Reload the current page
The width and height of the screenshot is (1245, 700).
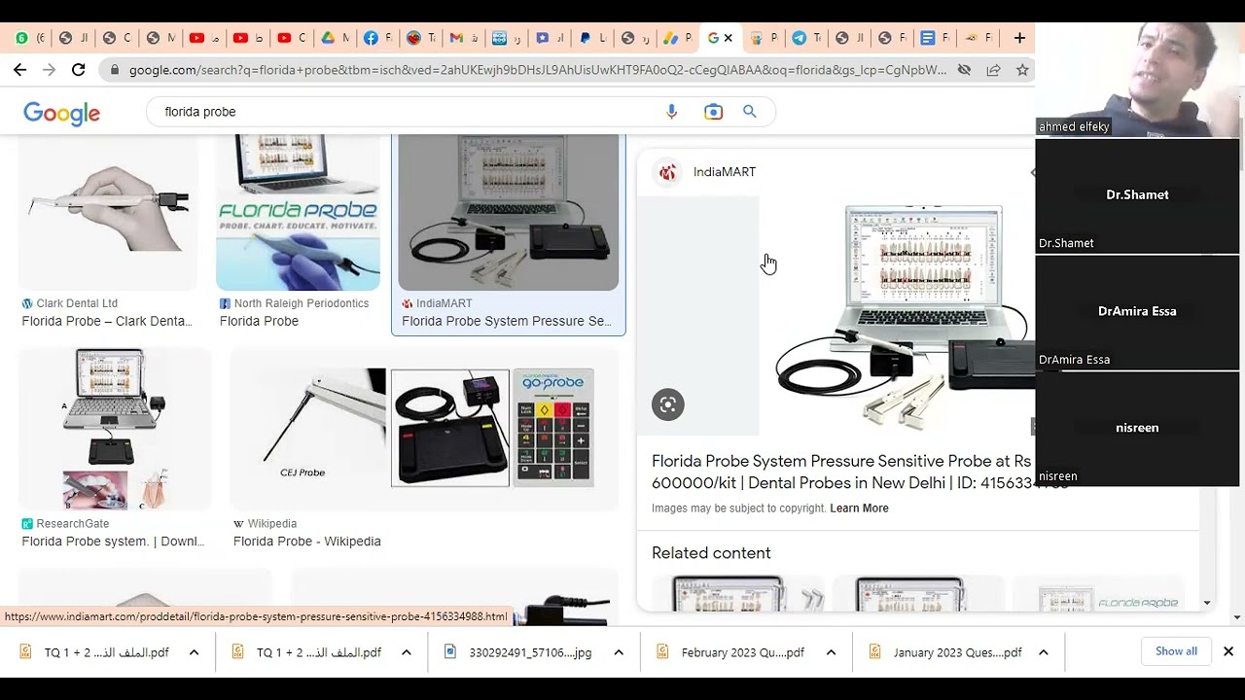pos(79,70)
